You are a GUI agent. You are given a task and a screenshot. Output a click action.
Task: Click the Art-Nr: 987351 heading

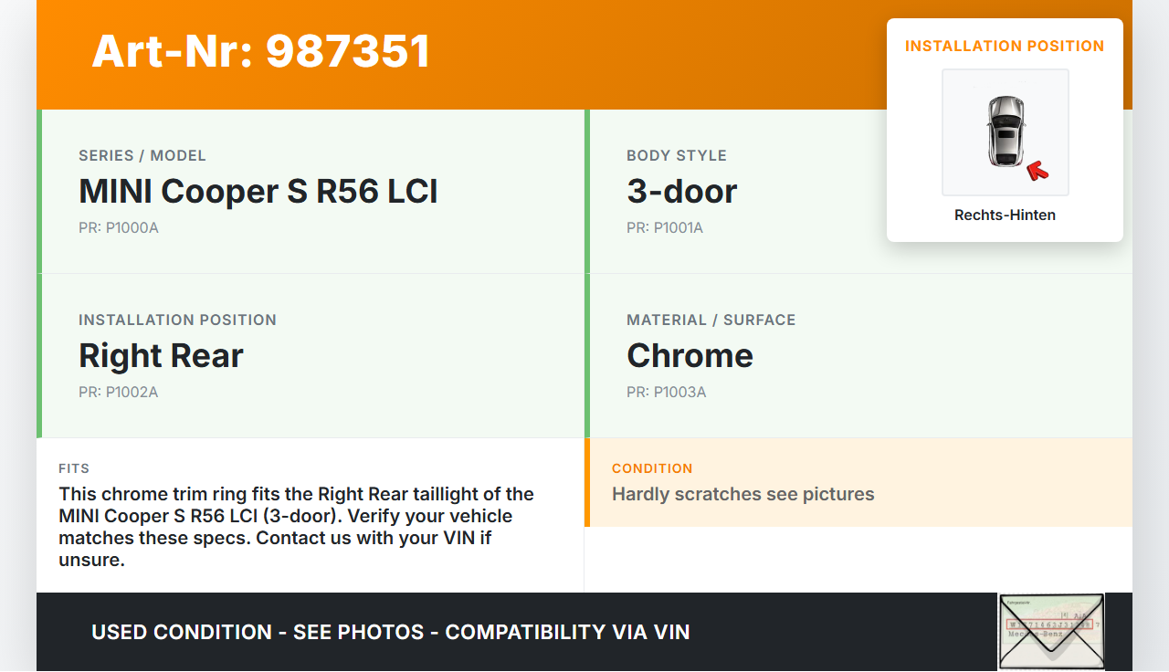click(x=261, y=51)
